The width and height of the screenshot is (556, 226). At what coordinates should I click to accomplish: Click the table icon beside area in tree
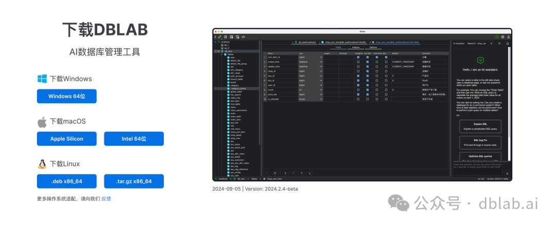[229, 58]
